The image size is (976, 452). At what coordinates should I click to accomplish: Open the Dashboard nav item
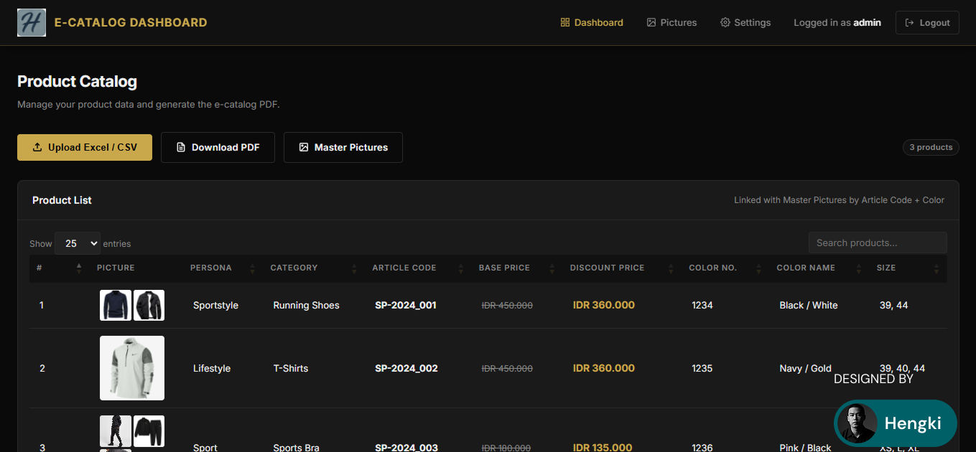coord(592,23)
